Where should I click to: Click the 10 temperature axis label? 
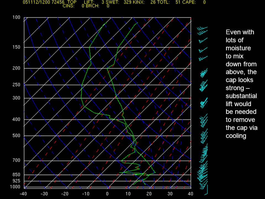click(128, 194)
